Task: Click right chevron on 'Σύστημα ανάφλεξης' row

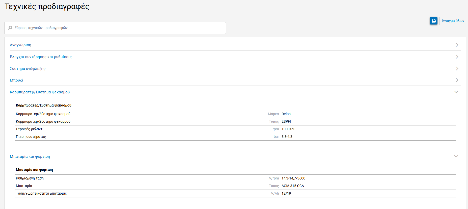Action: 457,68
